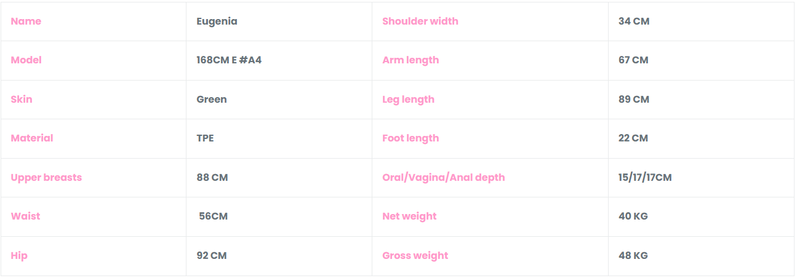Screen dimensions: 797x278
Task: Select the Green skin value
Action: pyautogui.click(x=212, y=100)
